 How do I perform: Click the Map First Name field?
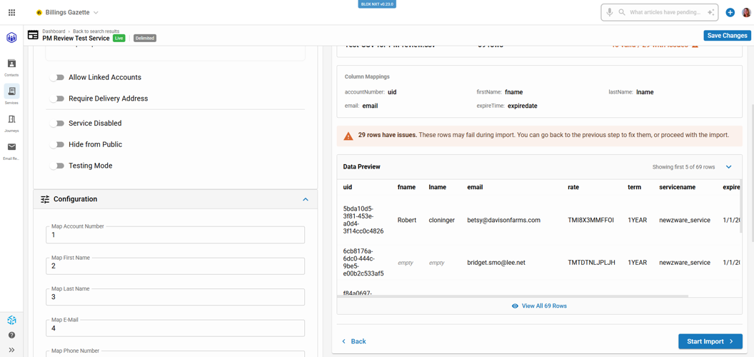click(x=175, y=266)
